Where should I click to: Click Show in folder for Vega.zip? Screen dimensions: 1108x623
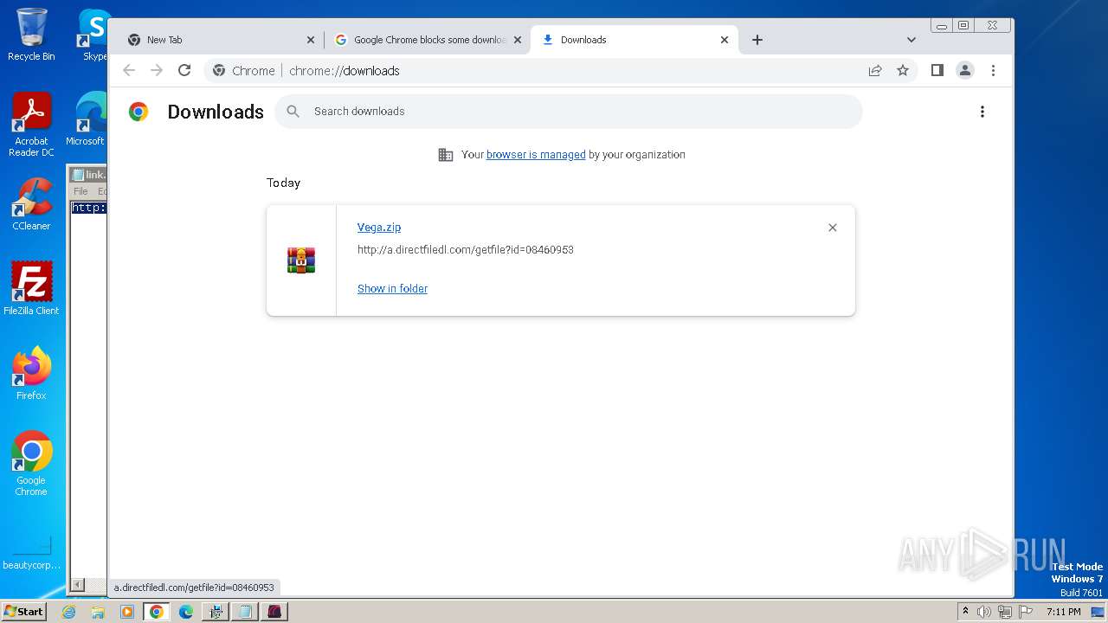[x=392, y=289]
